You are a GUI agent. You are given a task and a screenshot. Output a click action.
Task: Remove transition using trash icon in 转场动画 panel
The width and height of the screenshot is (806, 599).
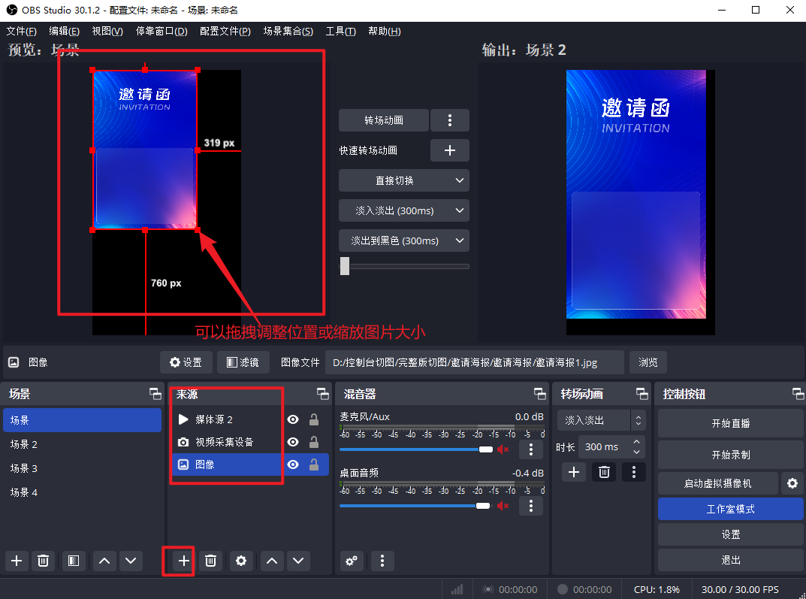pos(602,472)
